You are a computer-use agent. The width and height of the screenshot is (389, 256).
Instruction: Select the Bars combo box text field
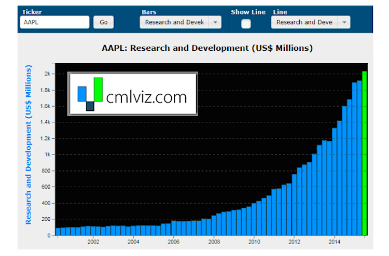[x=174, y=22]
